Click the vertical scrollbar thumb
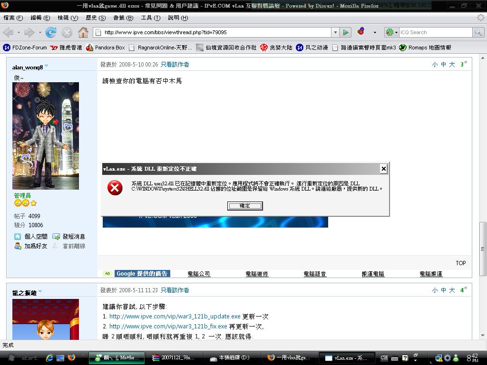 click(x=483, y=249)
